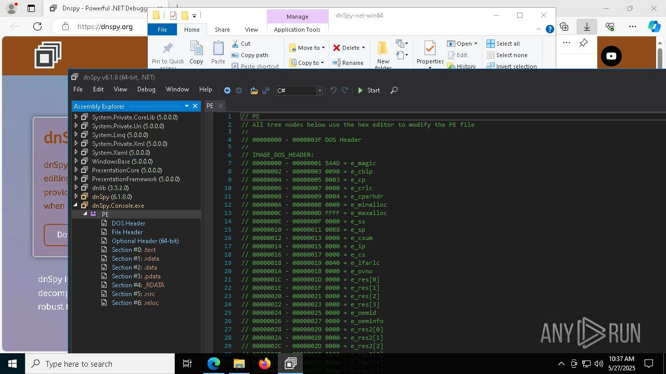This screenshot has height=374, width=666.
Task: Expand WindowsBase assembly node
Action: (x=76, y=162)
